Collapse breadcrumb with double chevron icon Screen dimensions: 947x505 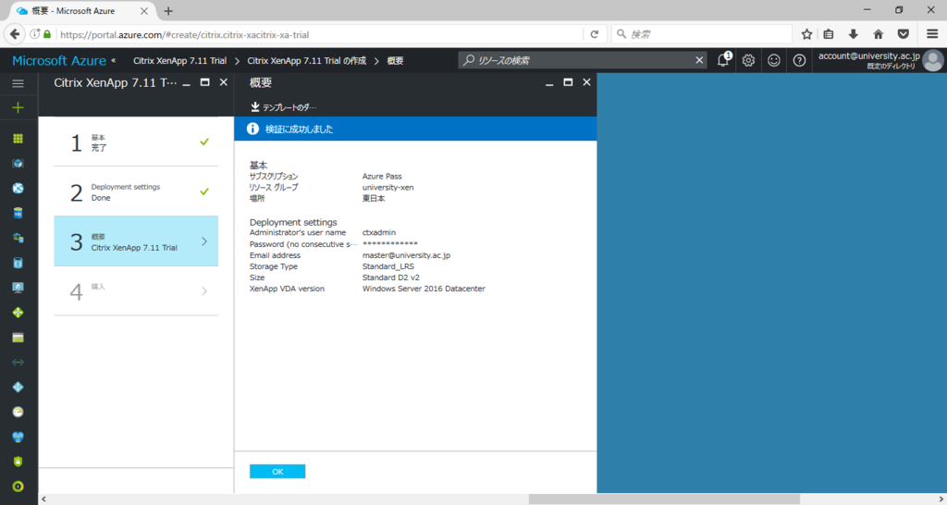click(114, 60)
